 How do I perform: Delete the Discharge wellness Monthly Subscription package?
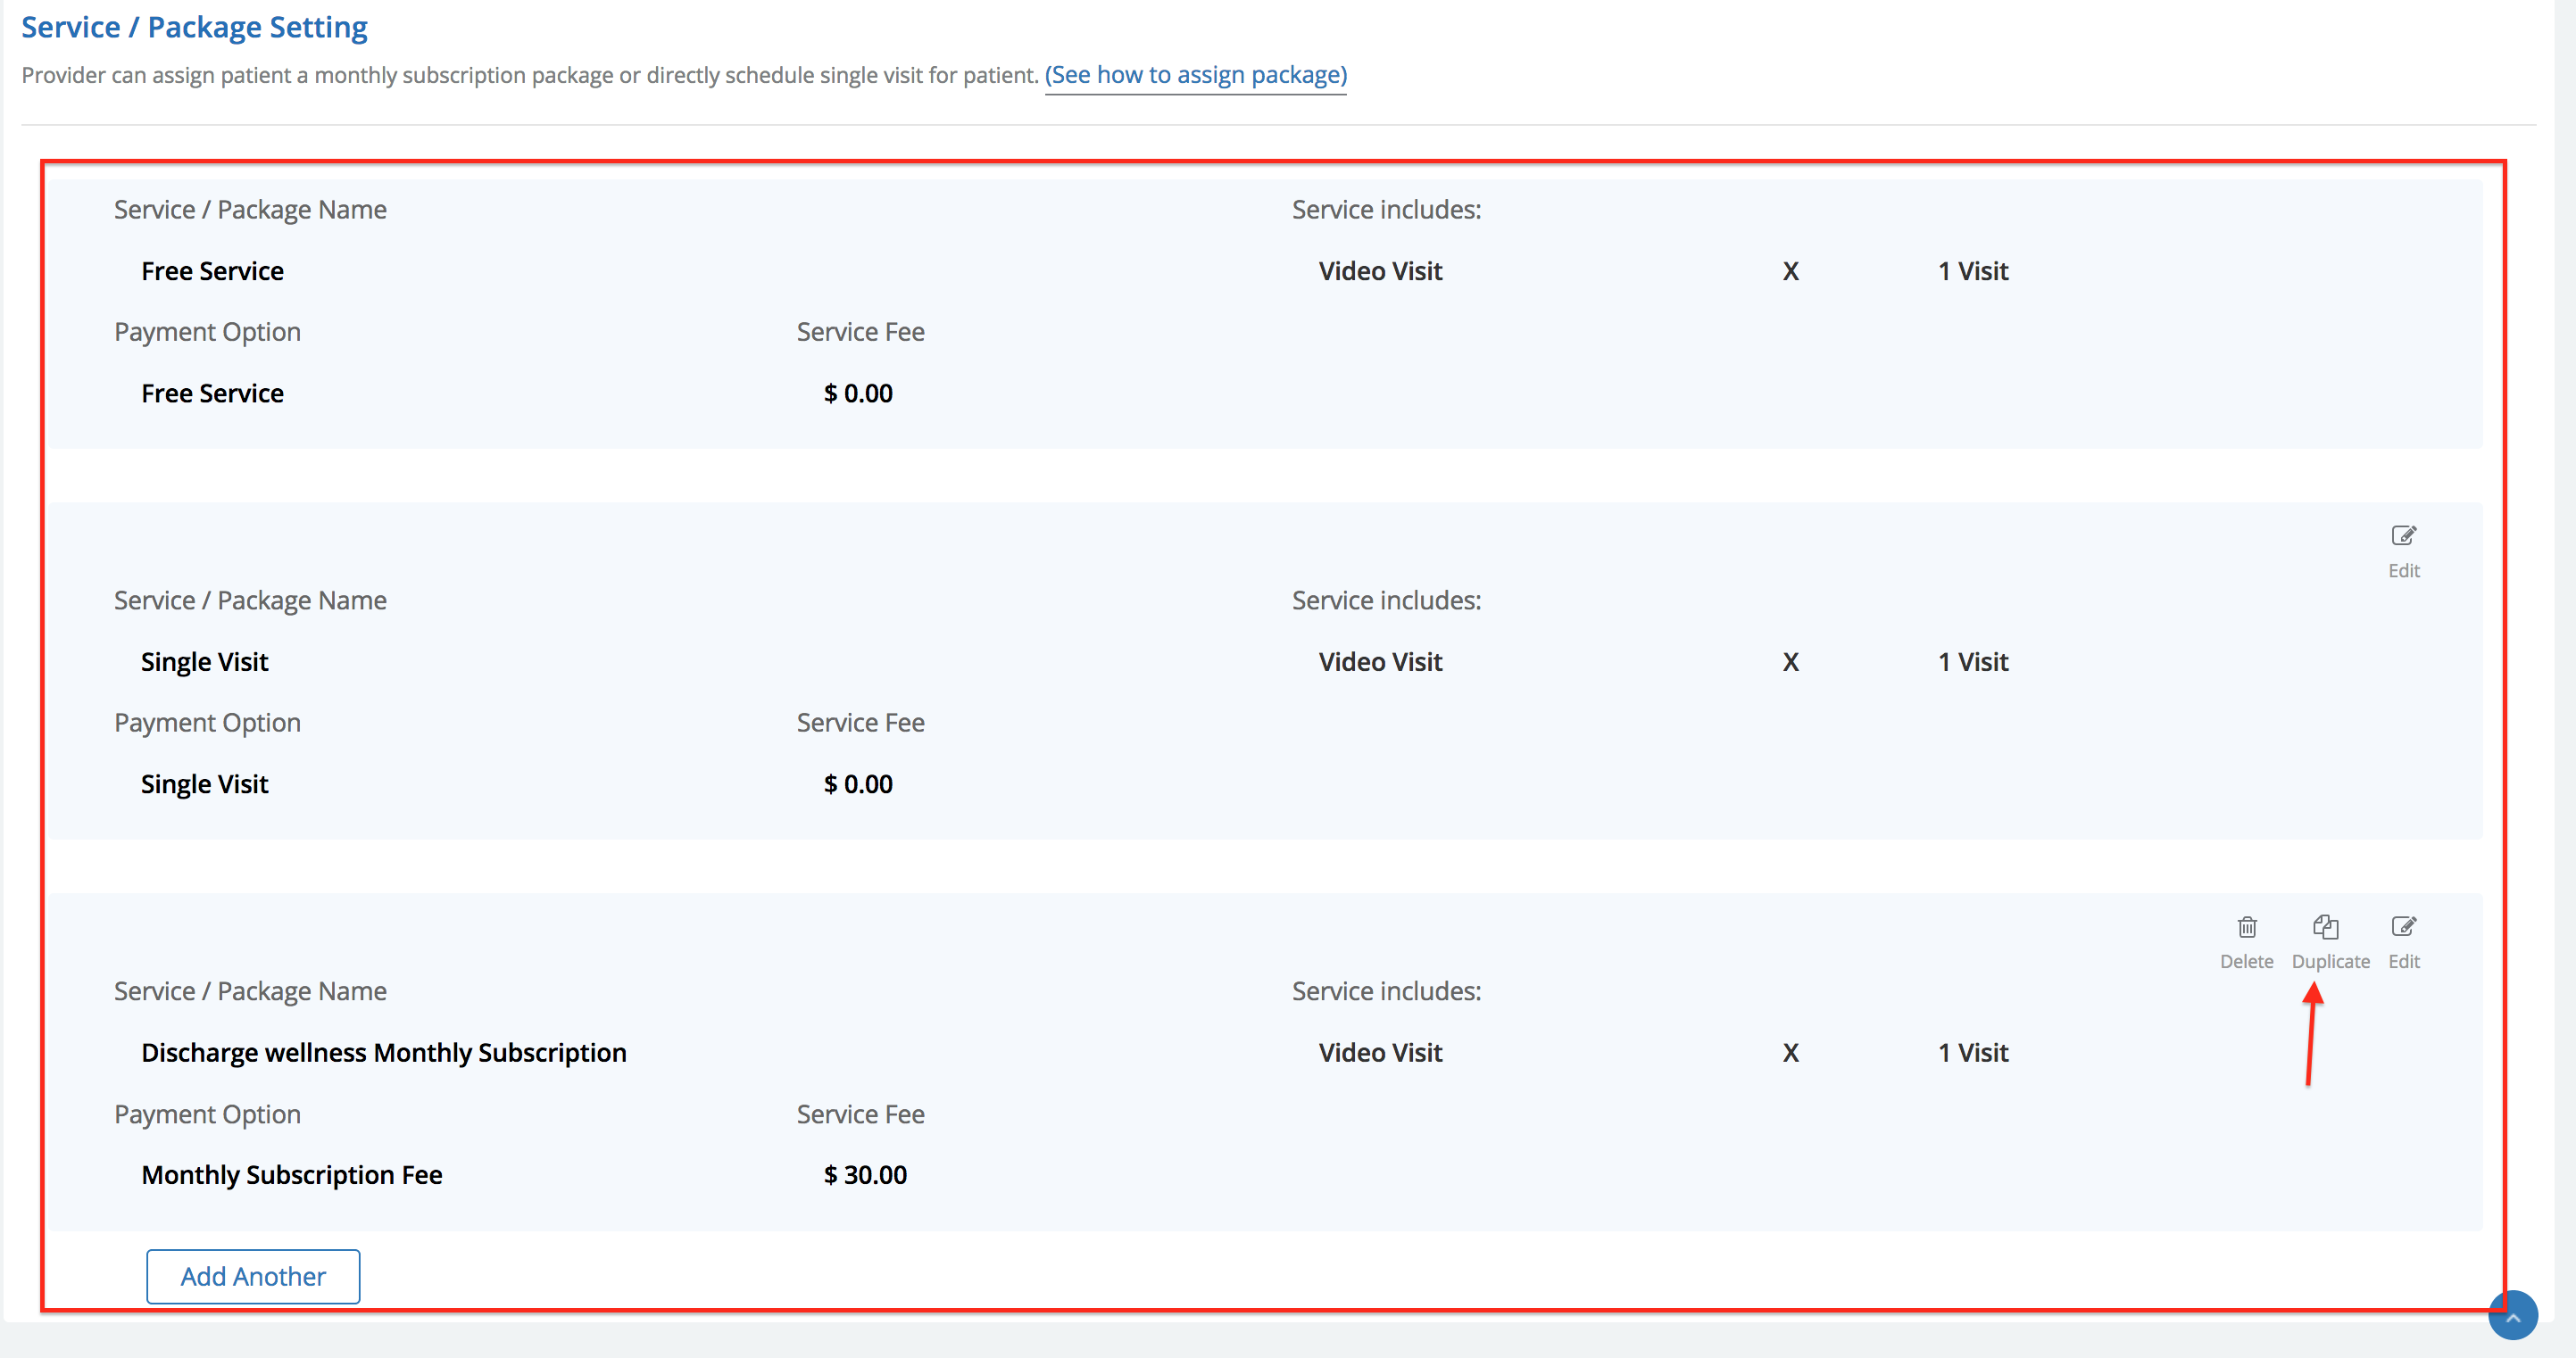(x=2246, y=927)
